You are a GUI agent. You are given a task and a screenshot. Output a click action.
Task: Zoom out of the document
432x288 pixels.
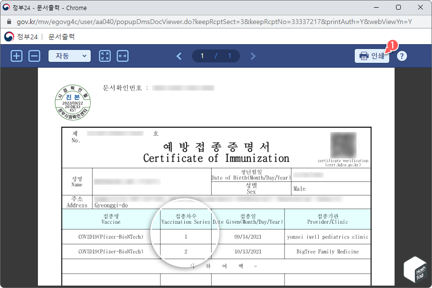pos(33,56)
